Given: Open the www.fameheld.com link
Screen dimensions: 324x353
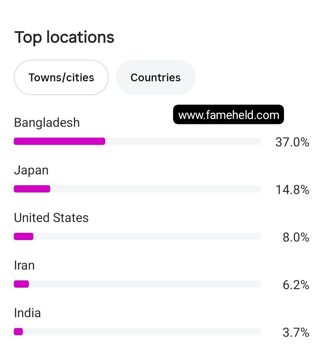Looking at the screenshot, I should pos(228,114).
